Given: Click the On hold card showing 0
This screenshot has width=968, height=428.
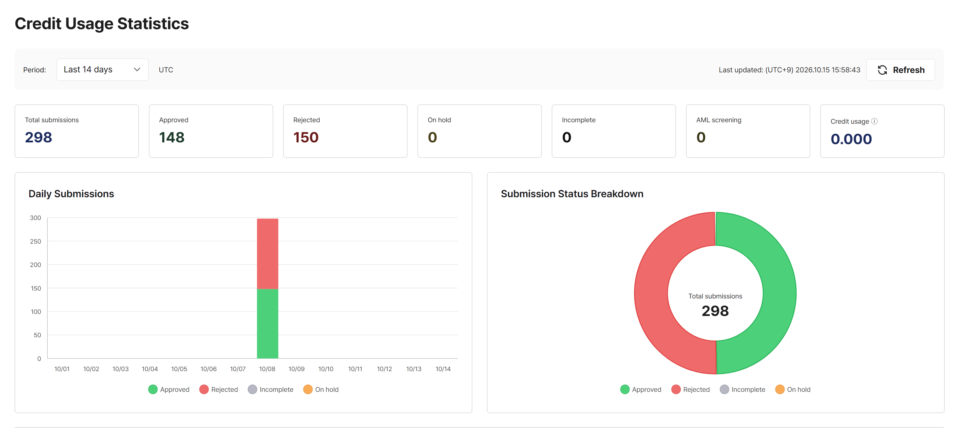Looking at the screenshot, I should (480, 131).
